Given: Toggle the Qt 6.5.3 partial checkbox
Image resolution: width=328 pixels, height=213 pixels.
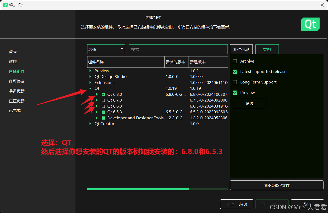Looking at the screenshot, I should (103, 112).
